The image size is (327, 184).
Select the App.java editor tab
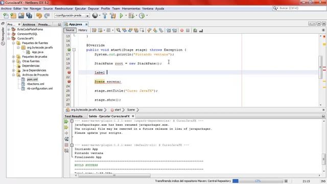coord(75,25)
